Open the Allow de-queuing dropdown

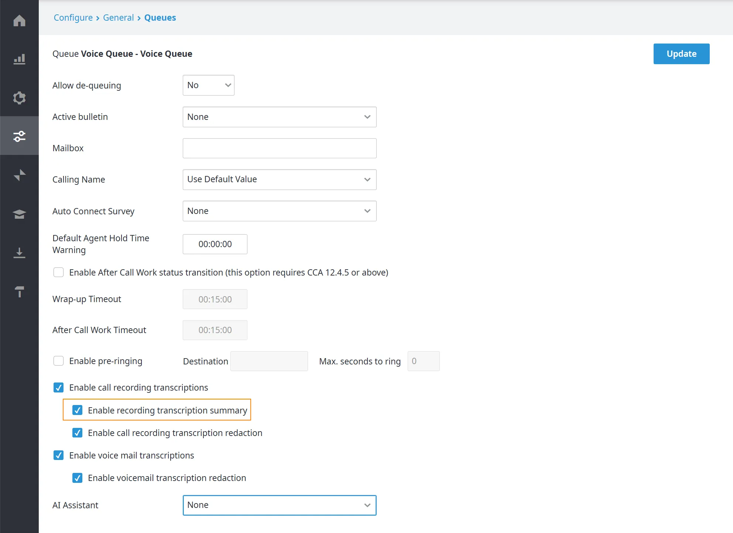209,85
